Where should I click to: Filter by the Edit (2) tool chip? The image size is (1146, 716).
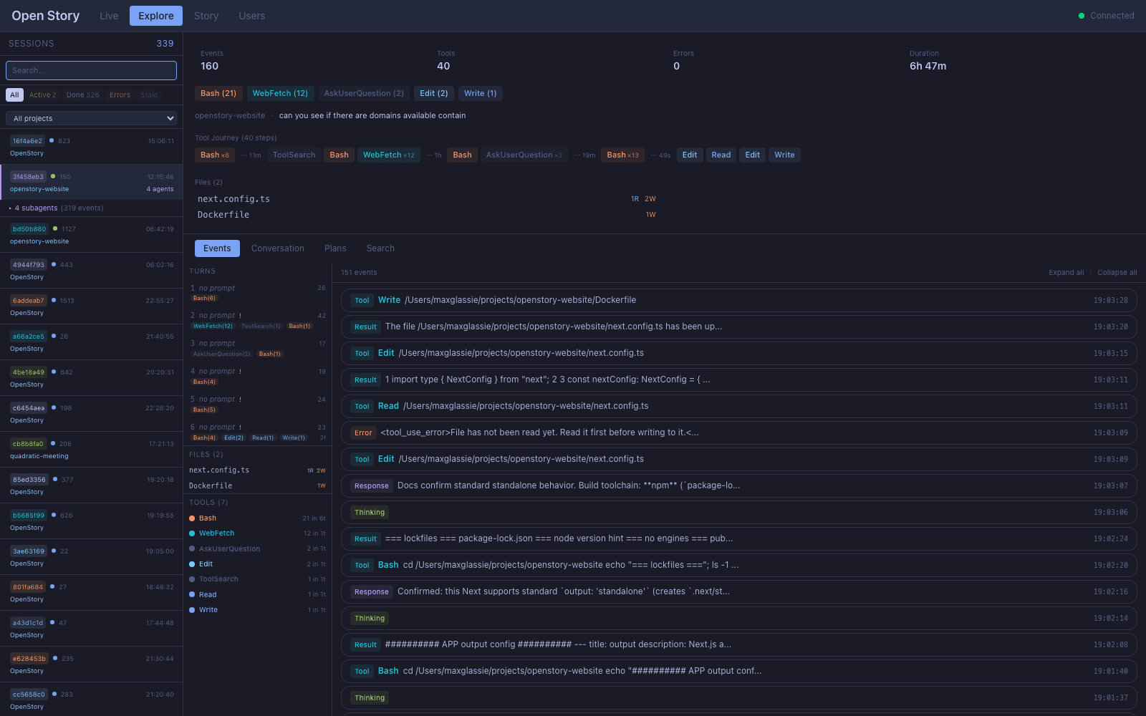434,94
